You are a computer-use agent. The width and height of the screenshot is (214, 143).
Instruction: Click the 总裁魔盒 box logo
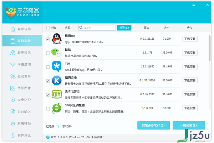[x=11, y=12]
